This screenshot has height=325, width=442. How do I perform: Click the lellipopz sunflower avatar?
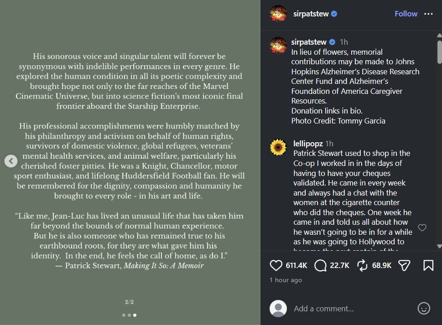point(278,147)
